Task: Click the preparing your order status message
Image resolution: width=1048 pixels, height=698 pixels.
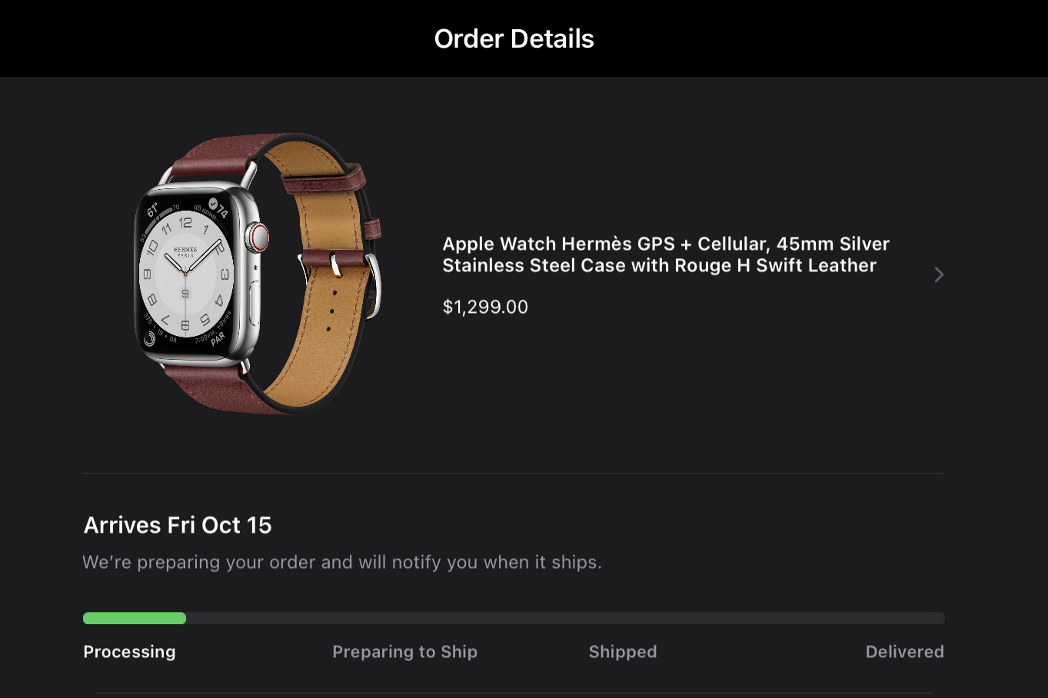Action: (341, 562)
